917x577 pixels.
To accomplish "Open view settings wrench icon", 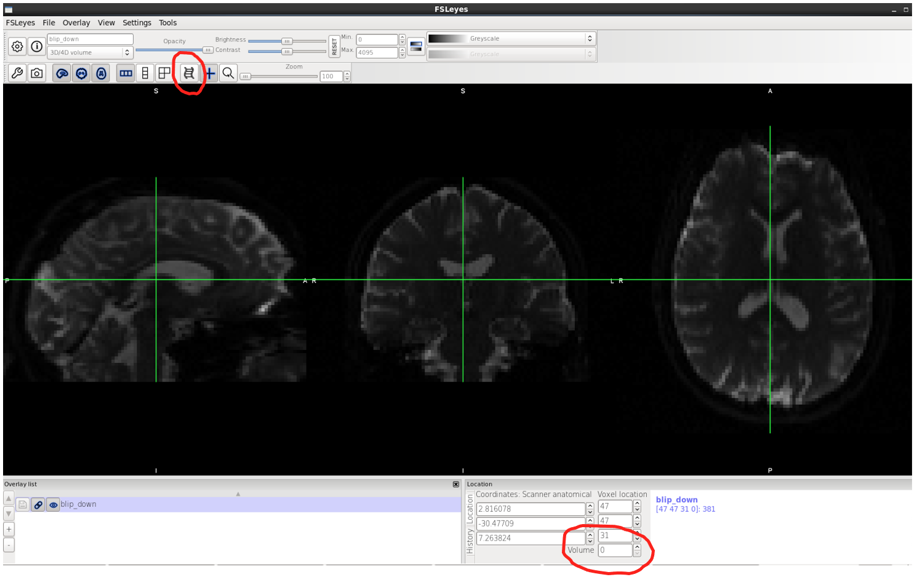I will pos(17,73).
